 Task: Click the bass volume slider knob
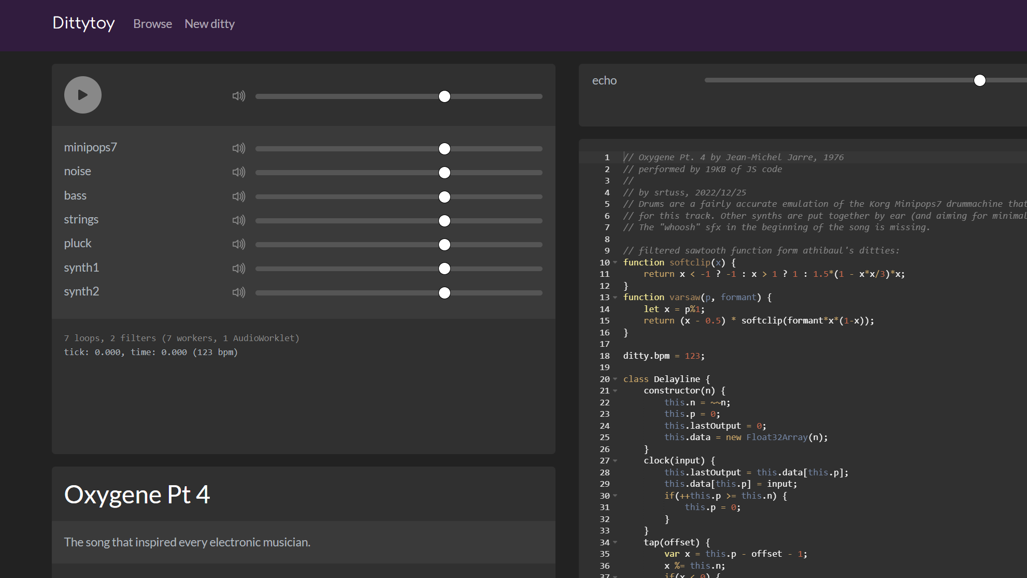[444, 197]
